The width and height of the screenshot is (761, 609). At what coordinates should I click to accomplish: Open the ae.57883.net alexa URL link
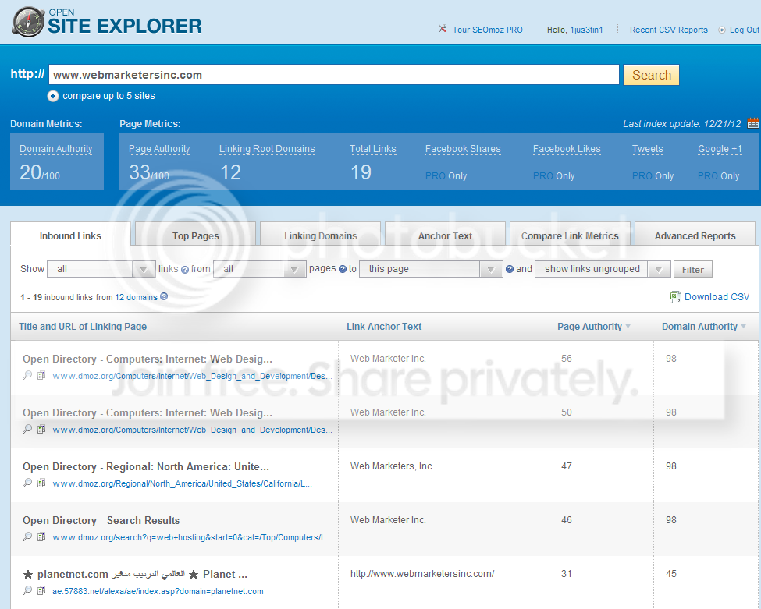158,592
